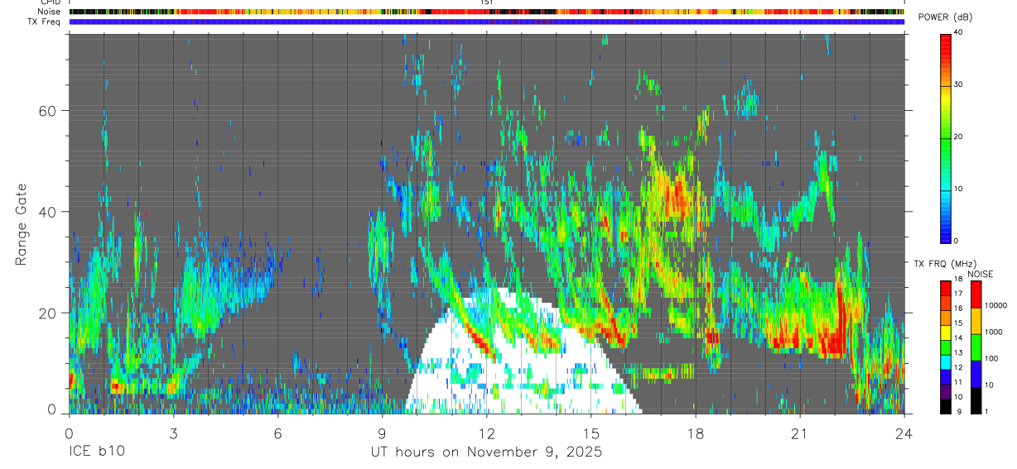Click the NOISE color scale bar
This screenshot has width=1017, height=469.
[976, 347]
